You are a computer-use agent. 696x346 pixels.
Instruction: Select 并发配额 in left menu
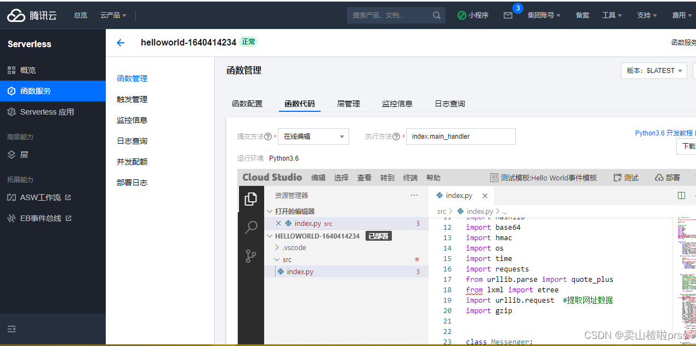132,162
